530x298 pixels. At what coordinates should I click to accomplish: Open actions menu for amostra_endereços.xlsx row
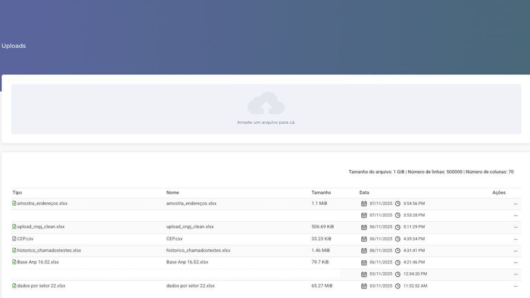click(x=515, y=204)
